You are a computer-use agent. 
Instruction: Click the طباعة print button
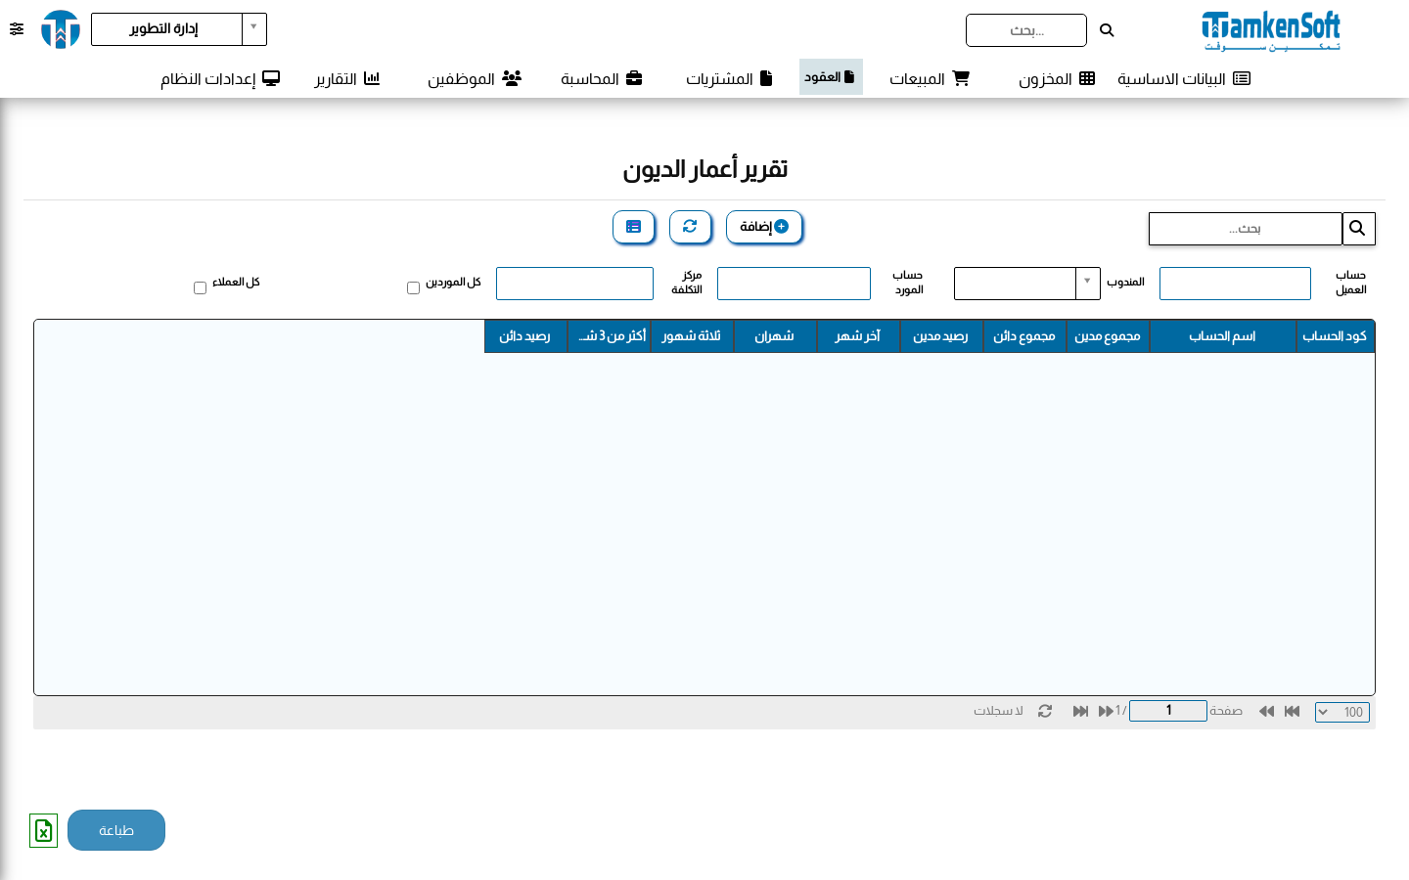(x=116, y=830)
